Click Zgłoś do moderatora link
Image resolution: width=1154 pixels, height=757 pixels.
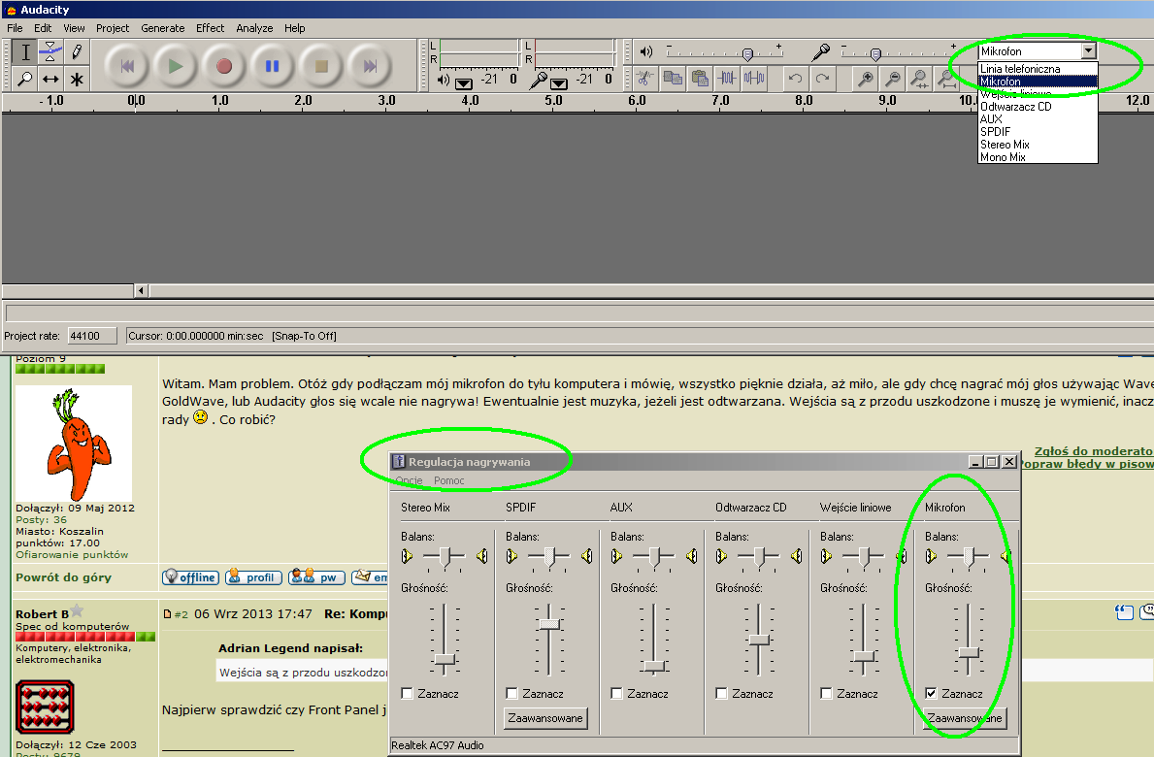point(1094,451)
